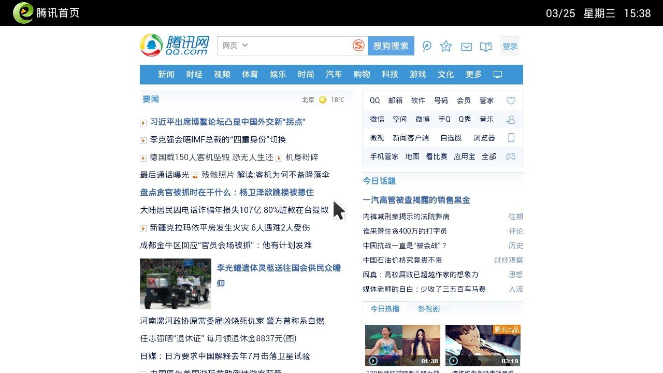This screenshot has height=373, width=663.
Task: Open the 视频 navigation item
Action: point(222,75)
